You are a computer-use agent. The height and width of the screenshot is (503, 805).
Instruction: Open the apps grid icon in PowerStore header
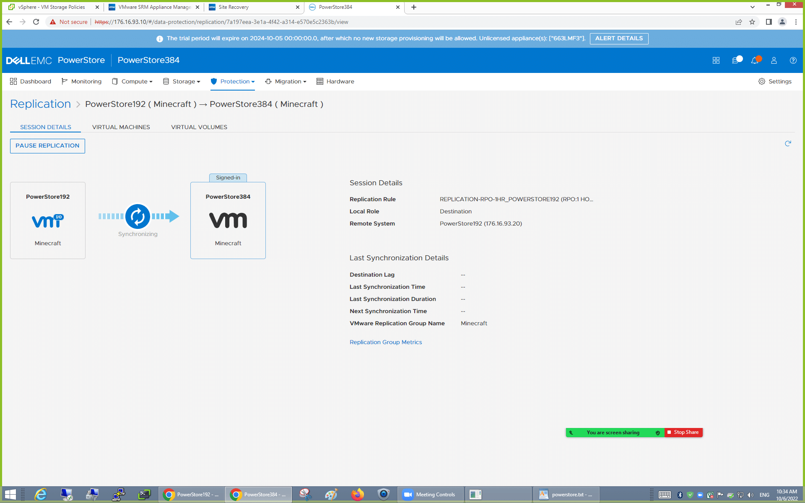click(716, 60)
